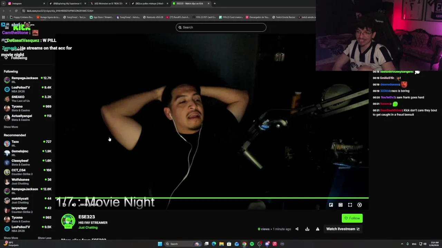Click ESE323 profile avatar
Viewport: 442px width, 248px height.
click(68, 221)
